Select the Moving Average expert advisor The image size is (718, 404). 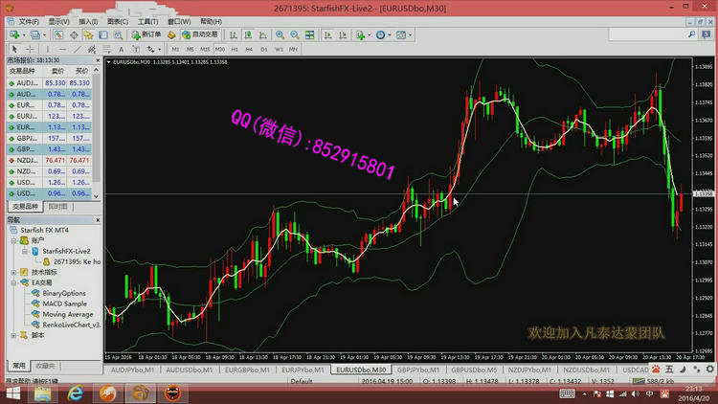coord(68,314)
